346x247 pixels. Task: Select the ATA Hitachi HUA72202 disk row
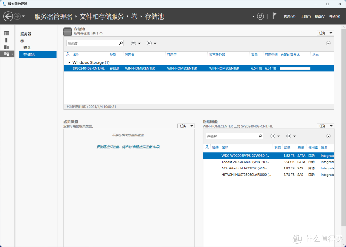268,168
